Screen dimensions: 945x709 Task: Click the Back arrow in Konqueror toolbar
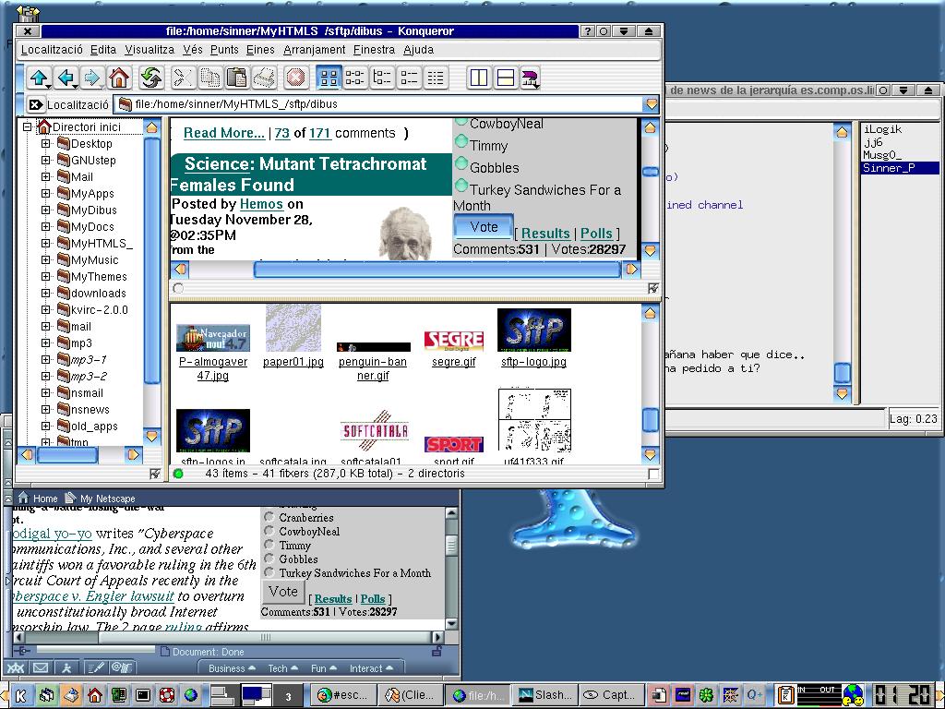pyautogui.click(x=66, y=78)
